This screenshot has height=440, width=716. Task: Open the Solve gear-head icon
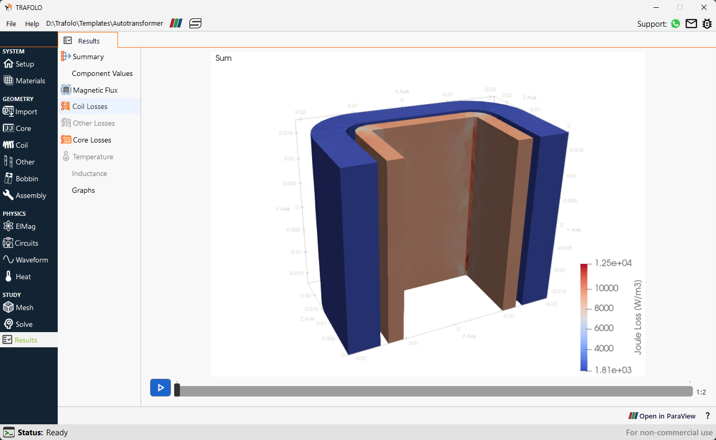(x=8, y=324)
